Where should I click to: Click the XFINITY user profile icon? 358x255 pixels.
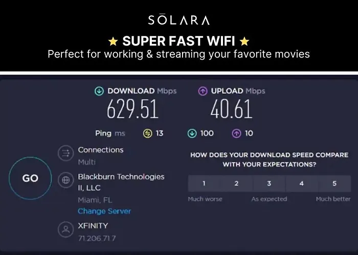pos(65,230)
